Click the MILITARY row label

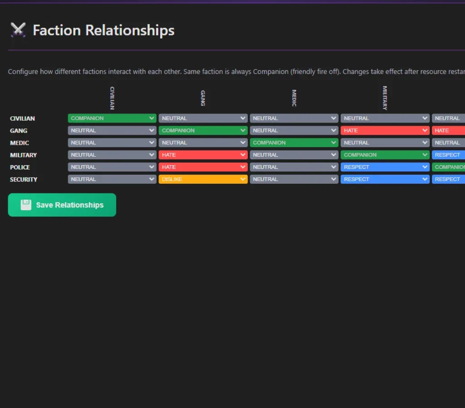pyautogui.click(x=23, y=155)
